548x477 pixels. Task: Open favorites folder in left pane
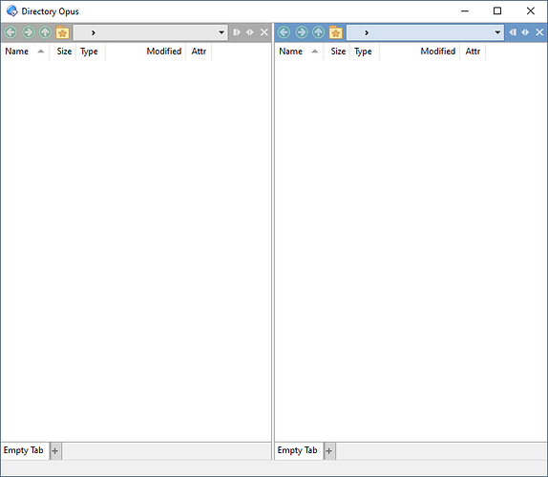63,32
